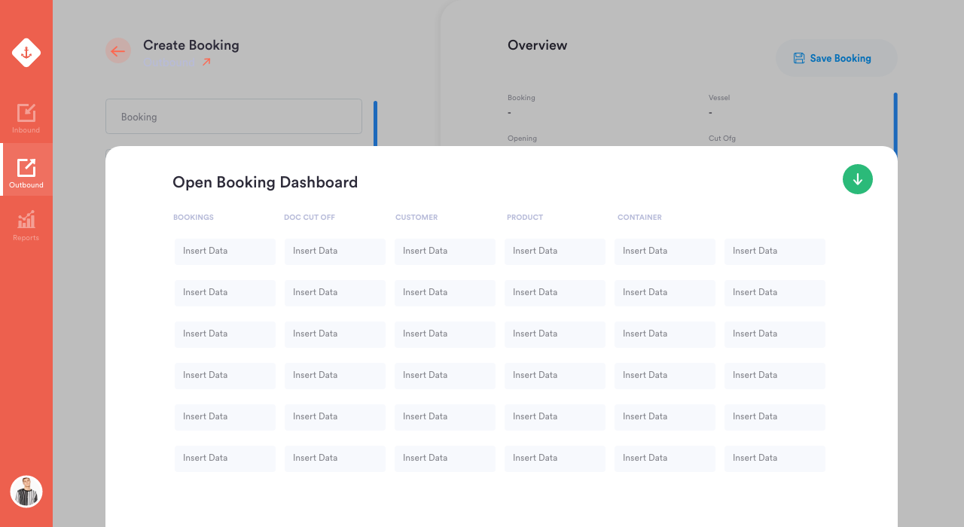964x527 pixels.
Task: Click the CONTAINER column header
Action: [x=639, y=218]
